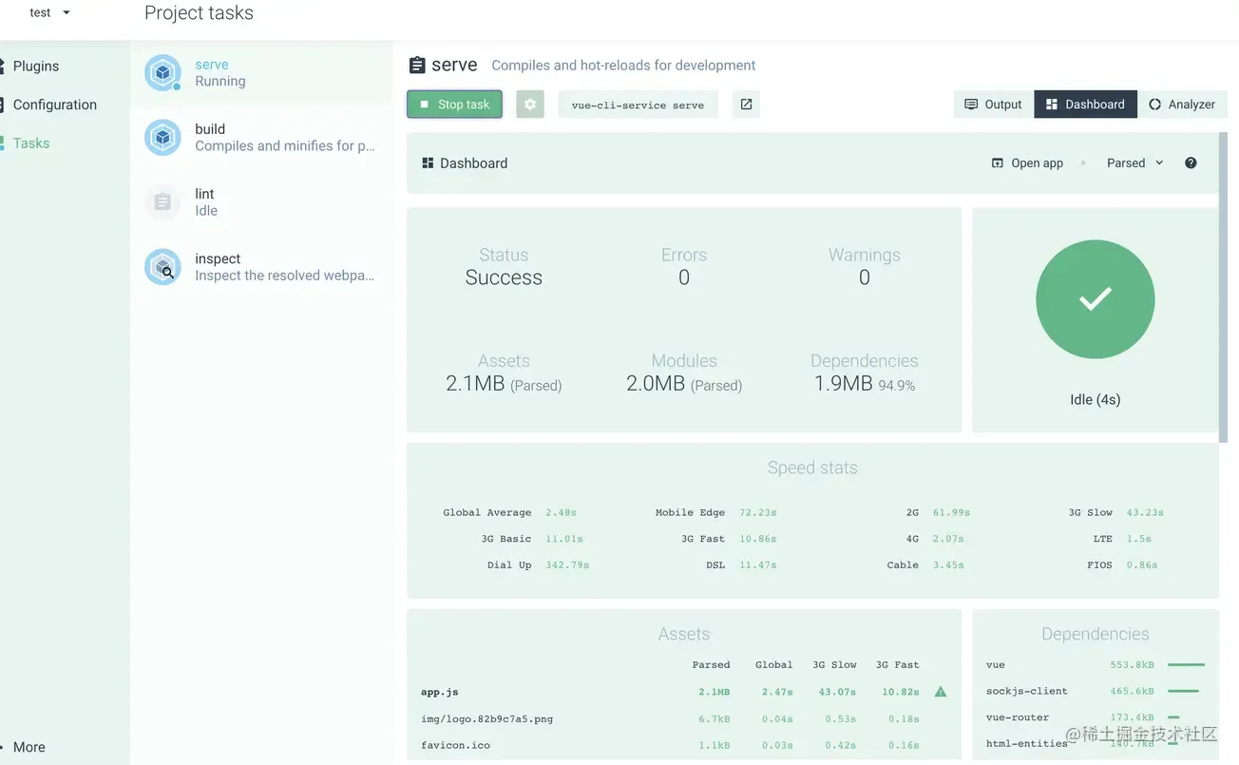This screenshot has width=1239, height=765.
Task: Click the help question mark icon
Action: (x=1191, y=163)
